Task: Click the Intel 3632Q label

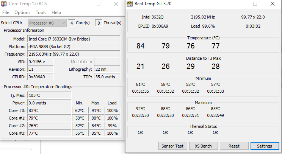Action: (153, 17)
